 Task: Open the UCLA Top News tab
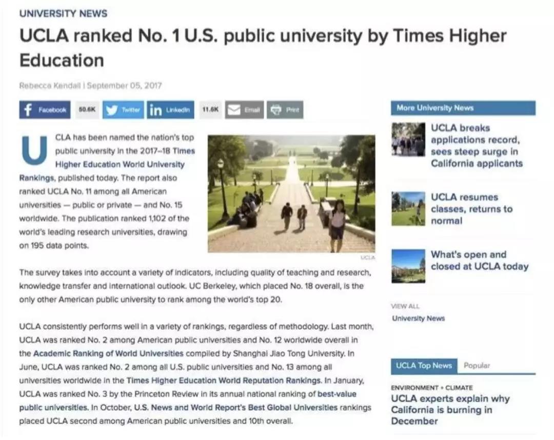click(424, 366)
